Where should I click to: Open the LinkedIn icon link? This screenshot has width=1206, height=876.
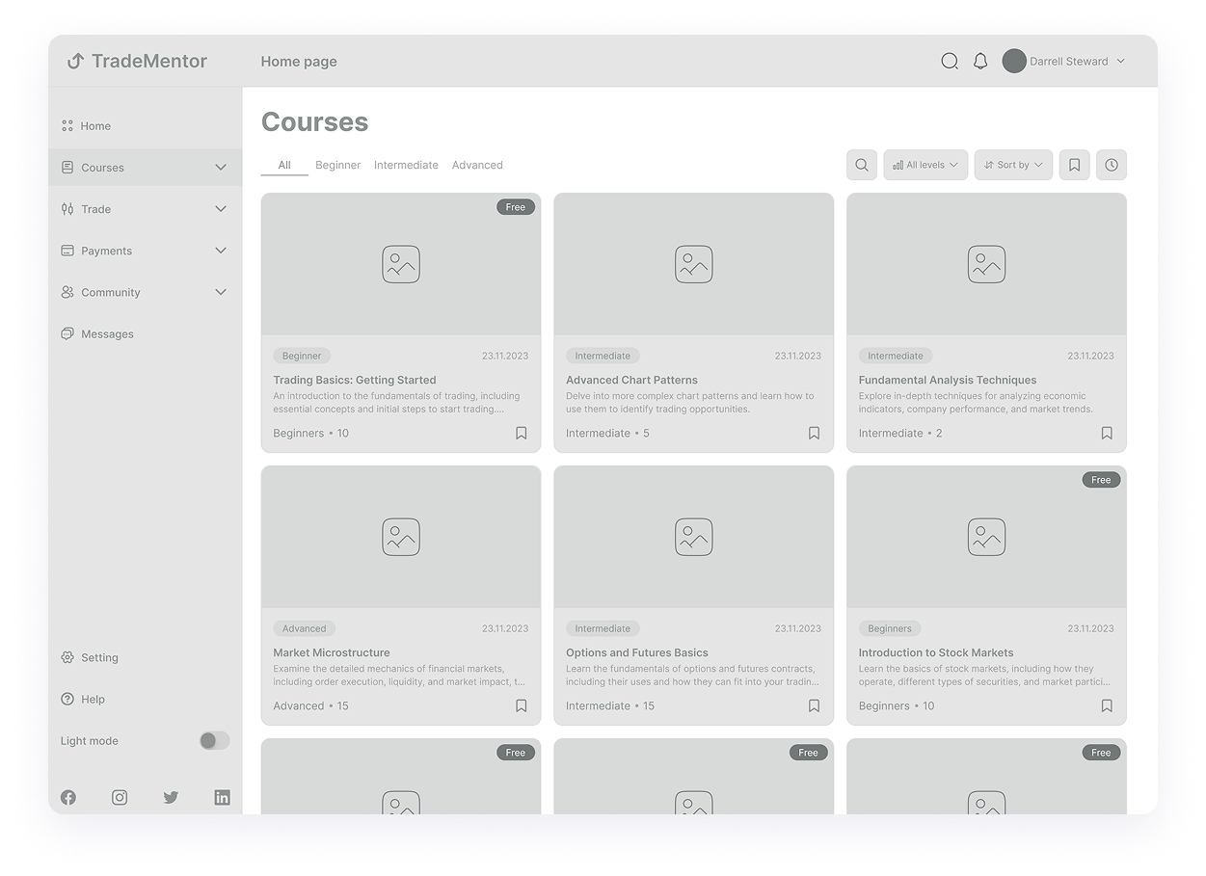coord(222,797)
